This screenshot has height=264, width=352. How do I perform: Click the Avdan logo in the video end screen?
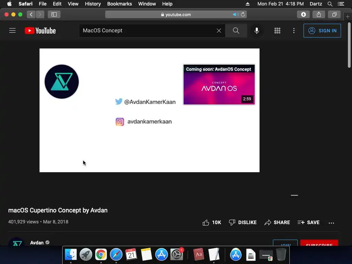(x=62, y=81)
